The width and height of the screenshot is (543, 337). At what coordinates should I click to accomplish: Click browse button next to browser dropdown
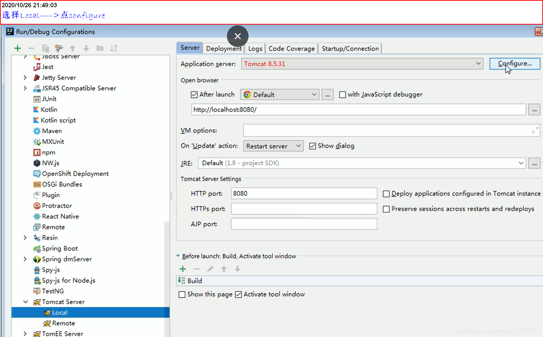click(327, 95)
